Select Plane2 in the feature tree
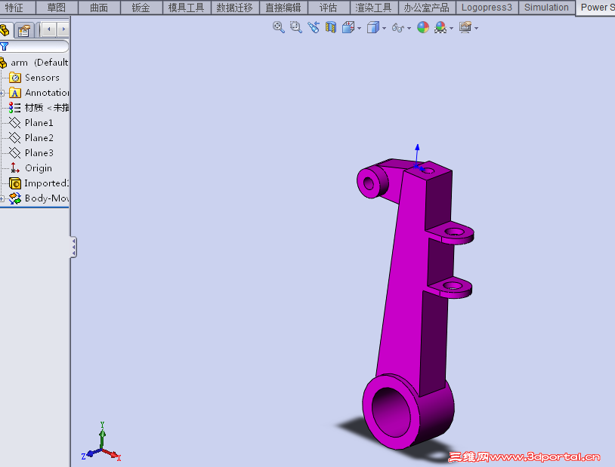 pos(31,138)
